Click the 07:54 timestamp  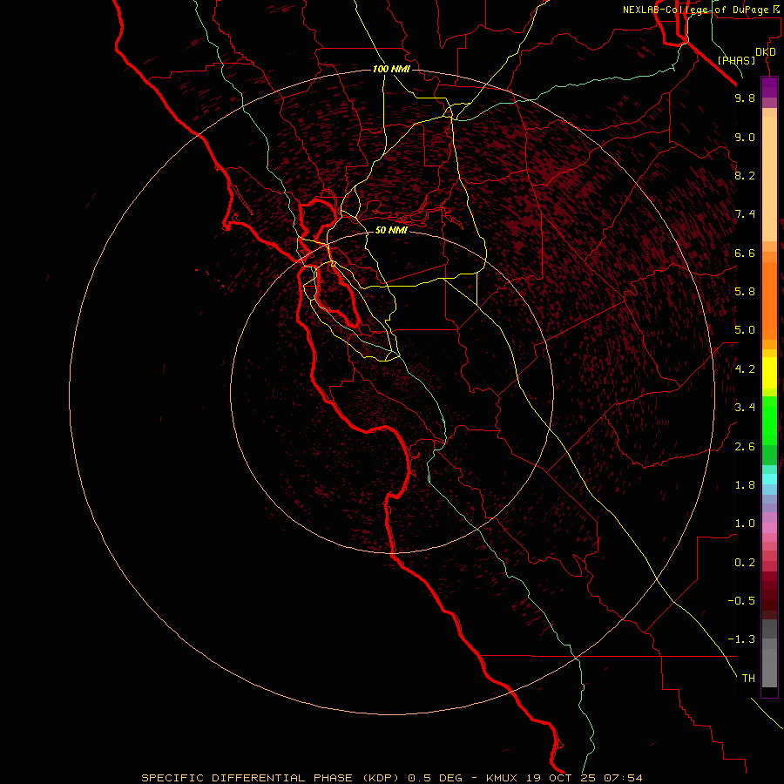[x=623, y=778]
